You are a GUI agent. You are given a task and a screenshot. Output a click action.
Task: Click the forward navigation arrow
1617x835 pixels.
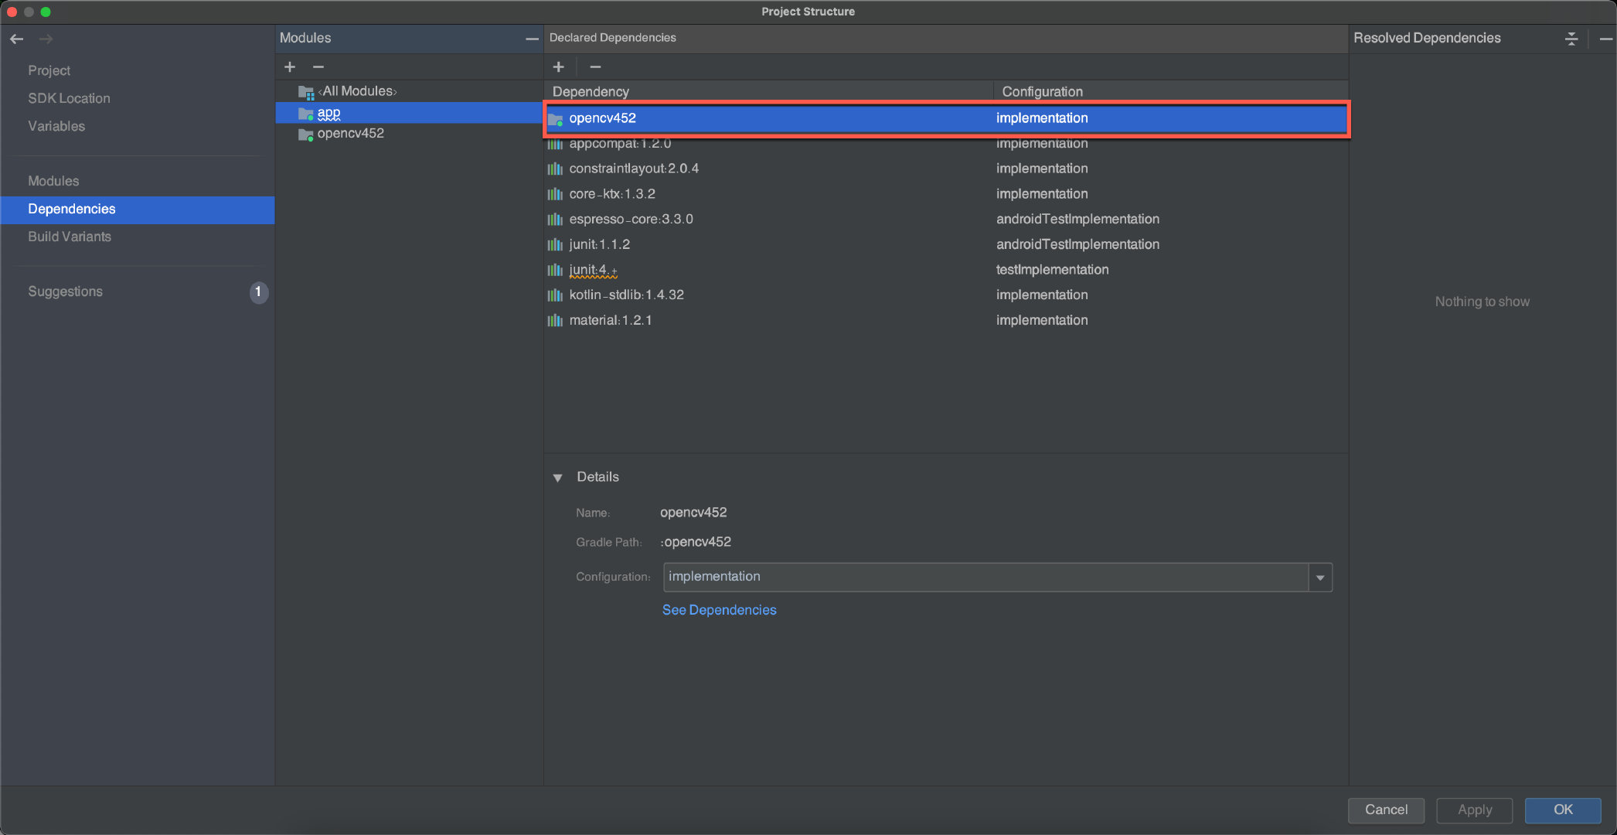pos(46,39)
